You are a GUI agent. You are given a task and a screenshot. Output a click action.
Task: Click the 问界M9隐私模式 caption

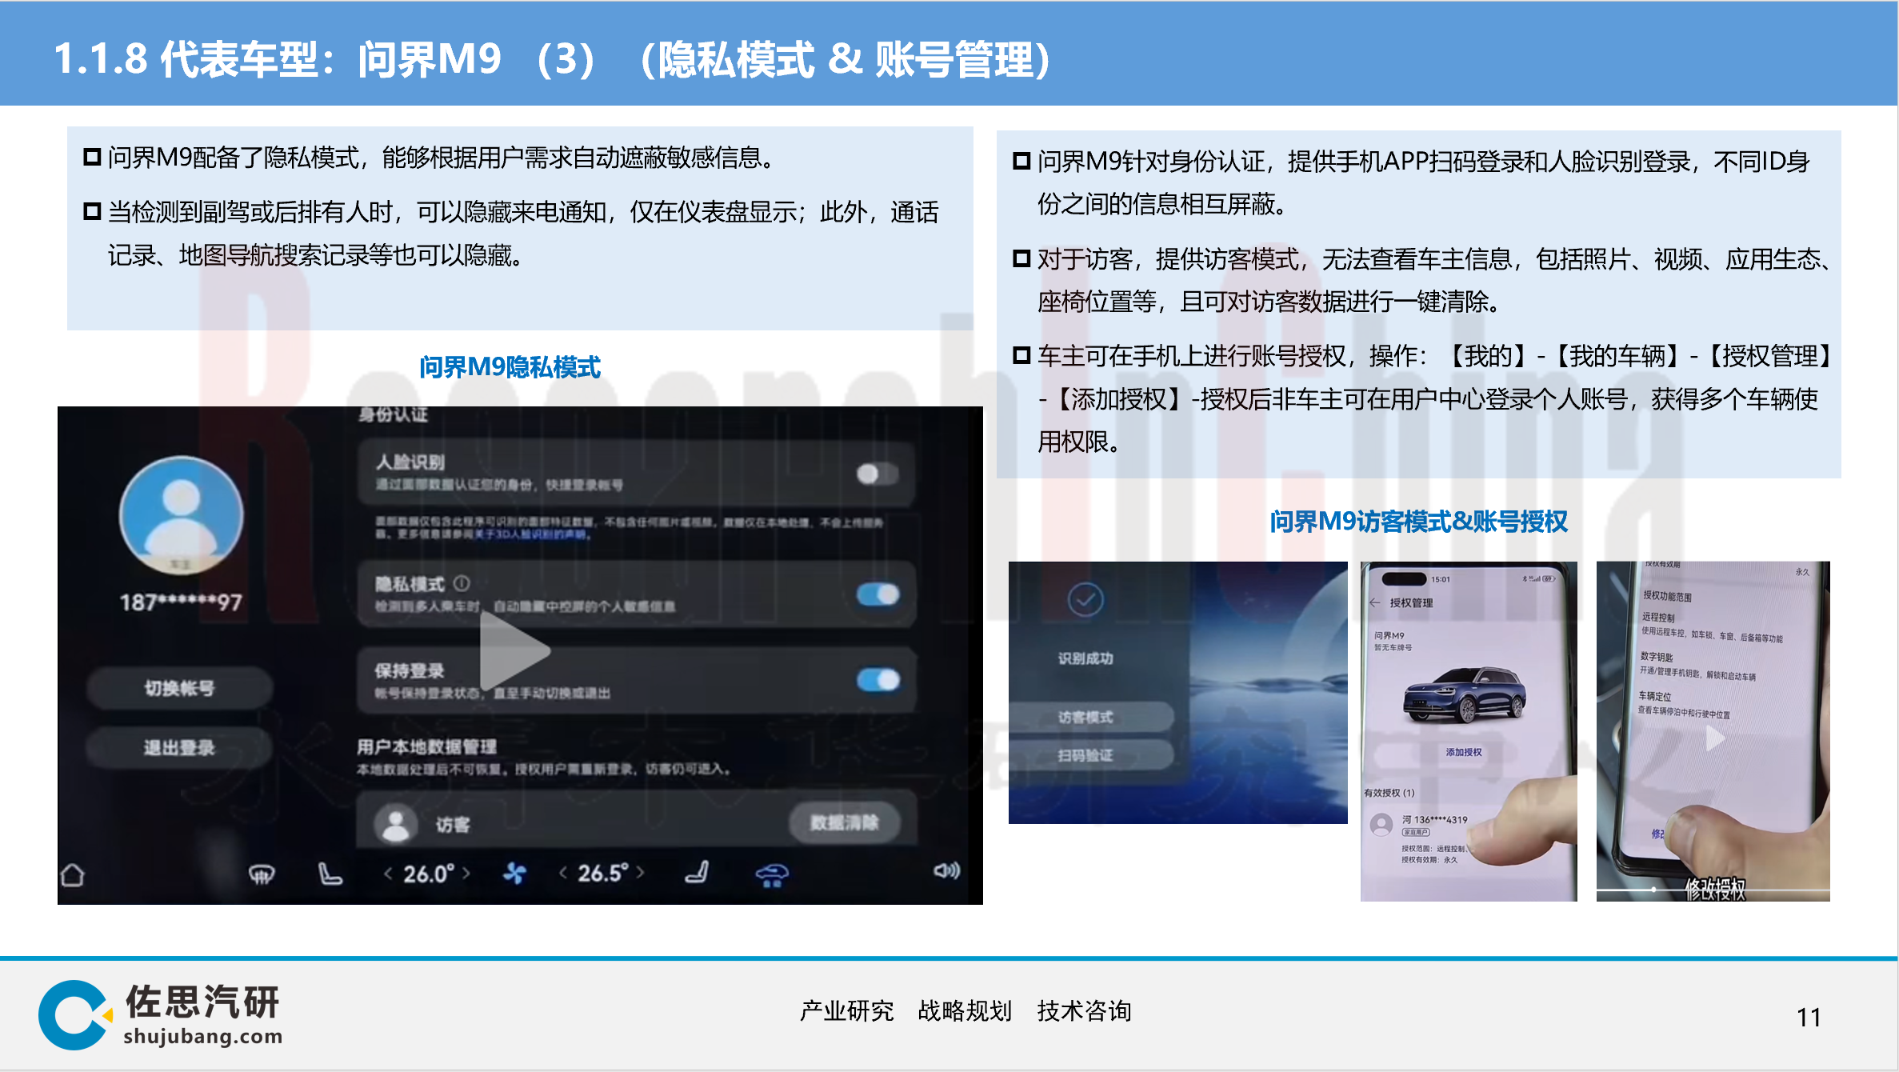[x=510, y=367]
